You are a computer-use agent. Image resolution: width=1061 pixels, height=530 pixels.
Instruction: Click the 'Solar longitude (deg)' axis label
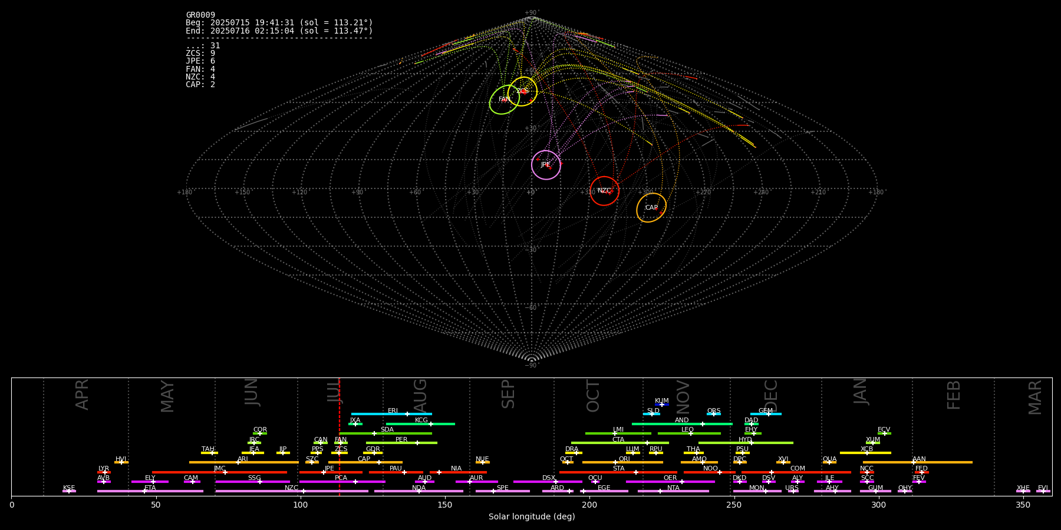[x=532, y=516]
